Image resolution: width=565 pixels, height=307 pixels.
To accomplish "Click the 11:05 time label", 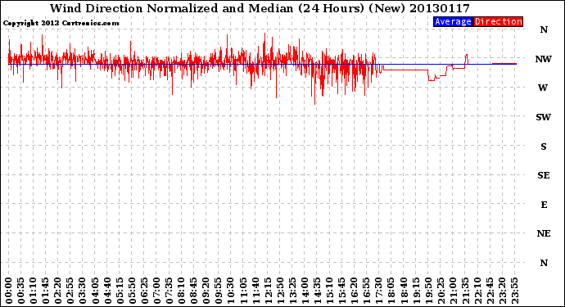I will coord(243,291).
